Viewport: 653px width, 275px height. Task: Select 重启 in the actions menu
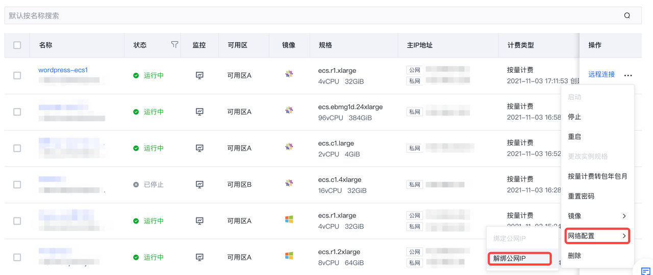point(574,136)
